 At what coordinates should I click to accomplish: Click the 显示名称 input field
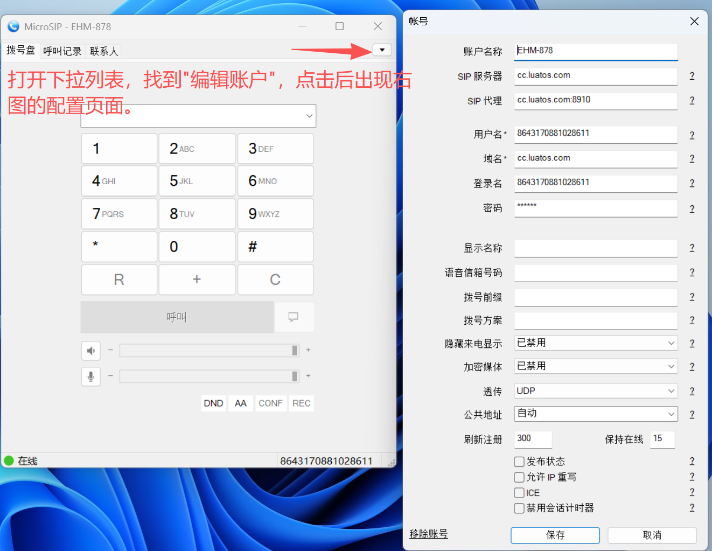[596, 248]
